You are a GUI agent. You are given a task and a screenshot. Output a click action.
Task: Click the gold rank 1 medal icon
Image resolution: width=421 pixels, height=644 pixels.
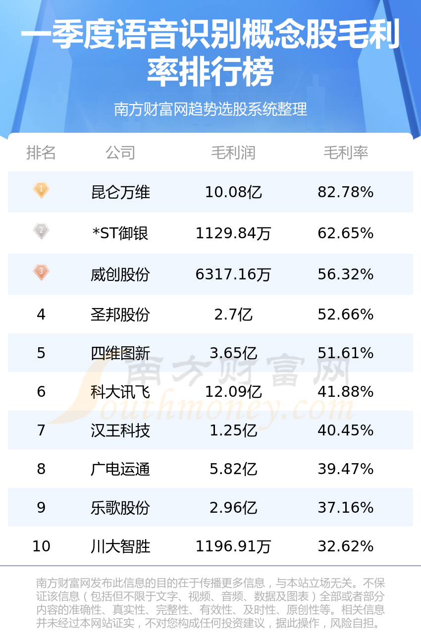pos(41,190)
